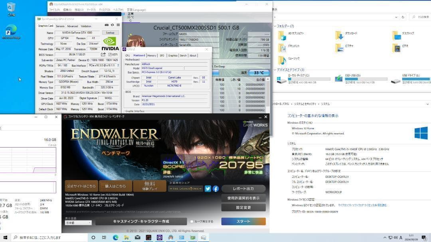Click the BIOS export arrow icon in GPU-Z
The height and width of the screenshot is (242, 431).
point(103,55)
